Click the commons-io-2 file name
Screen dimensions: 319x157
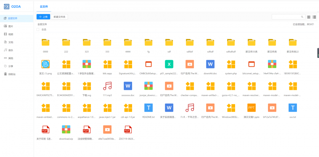66,117
